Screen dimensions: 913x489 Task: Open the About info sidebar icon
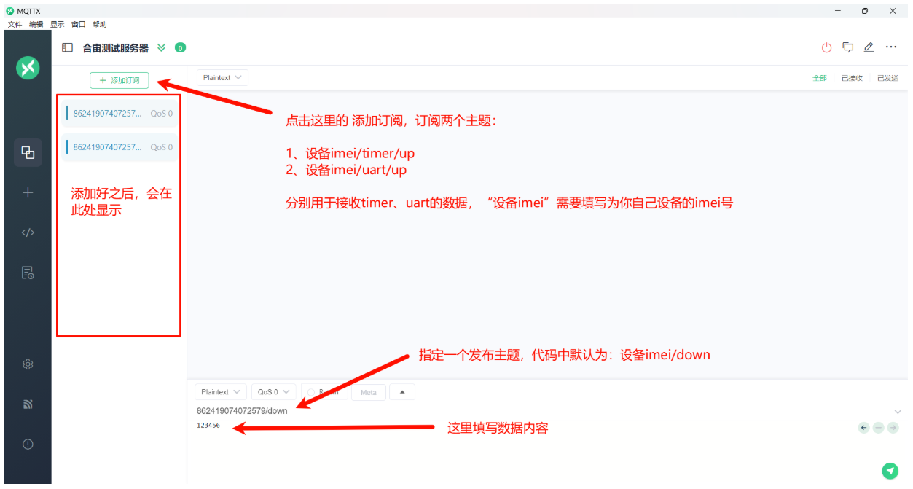click(28, 444)
